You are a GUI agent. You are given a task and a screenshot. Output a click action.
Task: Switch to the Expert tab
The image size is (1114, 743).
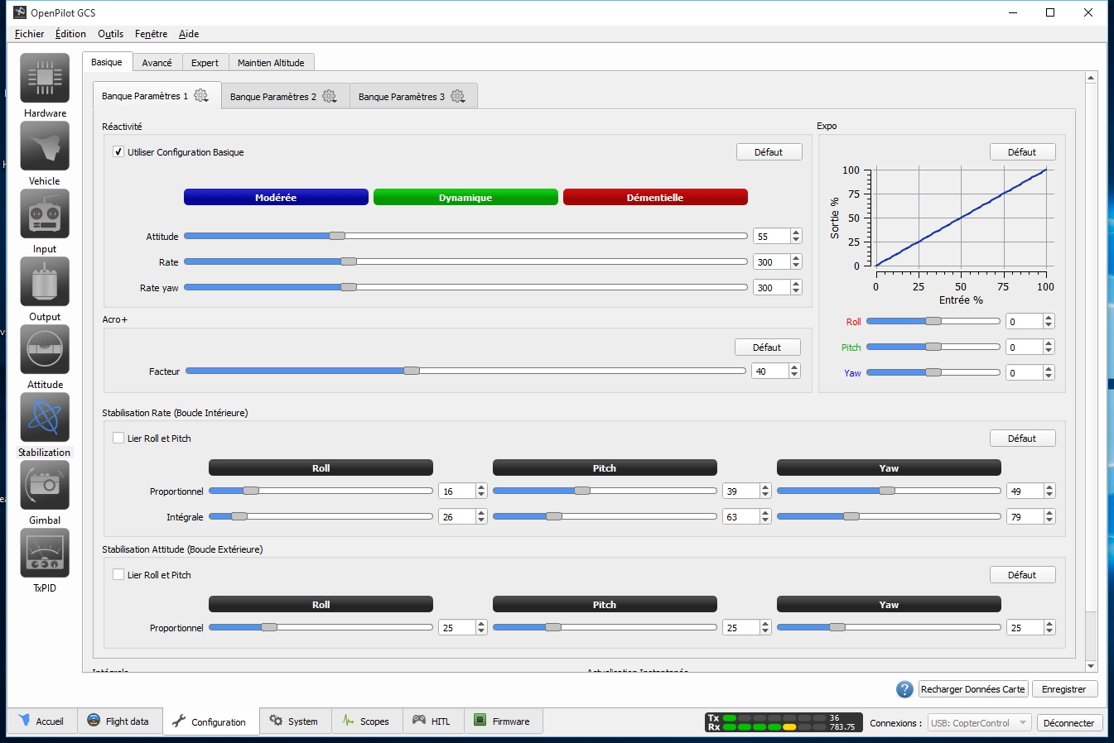205,63
